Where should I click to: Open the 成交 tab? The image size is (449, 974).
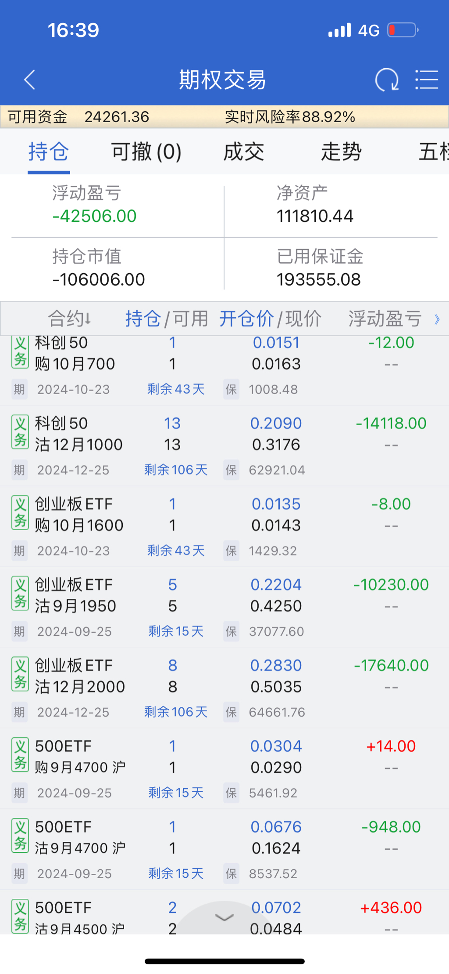(244, 152)
